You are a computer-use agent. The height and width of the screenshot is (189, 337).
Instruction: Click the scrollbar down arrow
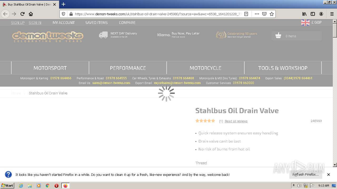point(335,165)
